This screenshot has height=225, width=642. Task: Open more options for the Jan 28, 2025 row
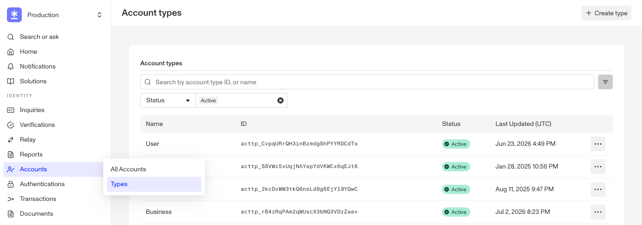tap(598, 167)
